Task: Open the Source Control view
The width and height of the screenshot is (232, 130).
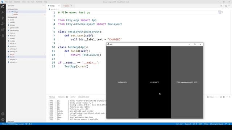Action: click(3, 18)
